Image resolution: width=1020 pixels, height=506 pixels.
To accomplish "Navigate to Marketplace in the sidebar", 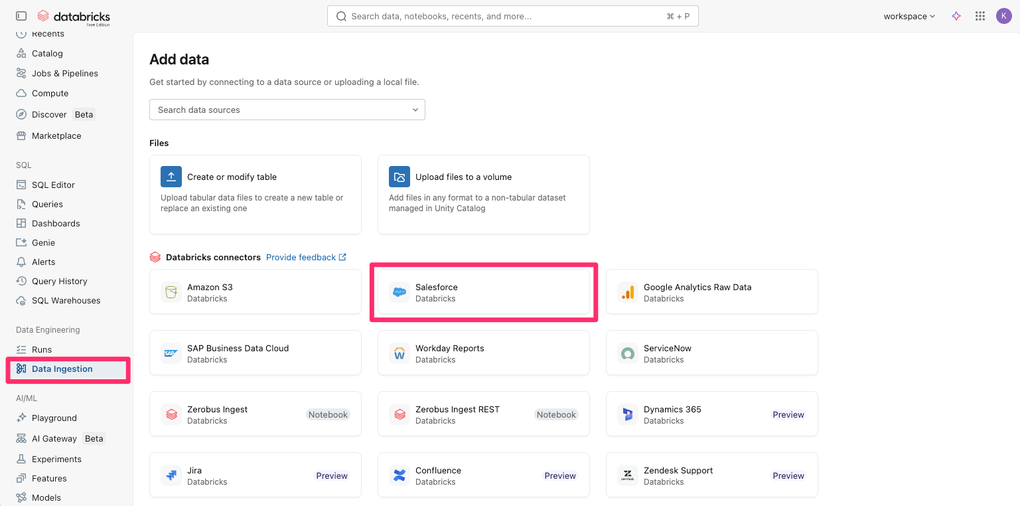I will [56, 135].
